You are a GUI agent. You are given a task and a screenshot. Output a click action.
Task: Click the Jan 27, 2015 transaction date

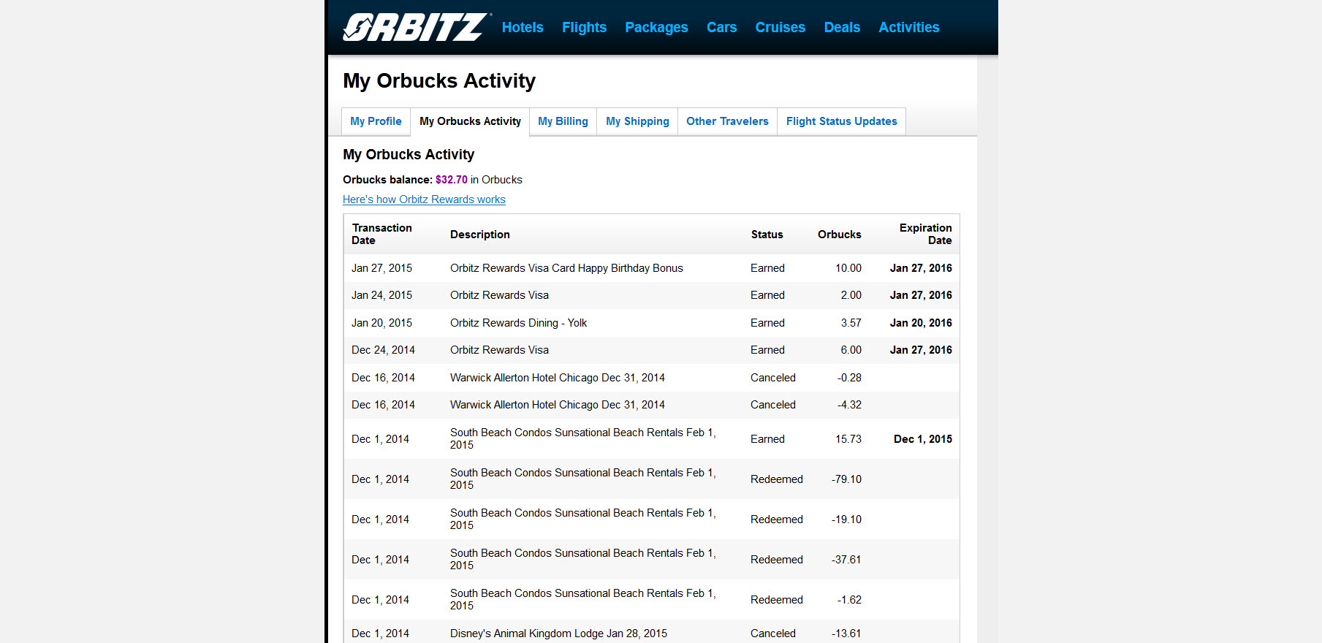381,268
